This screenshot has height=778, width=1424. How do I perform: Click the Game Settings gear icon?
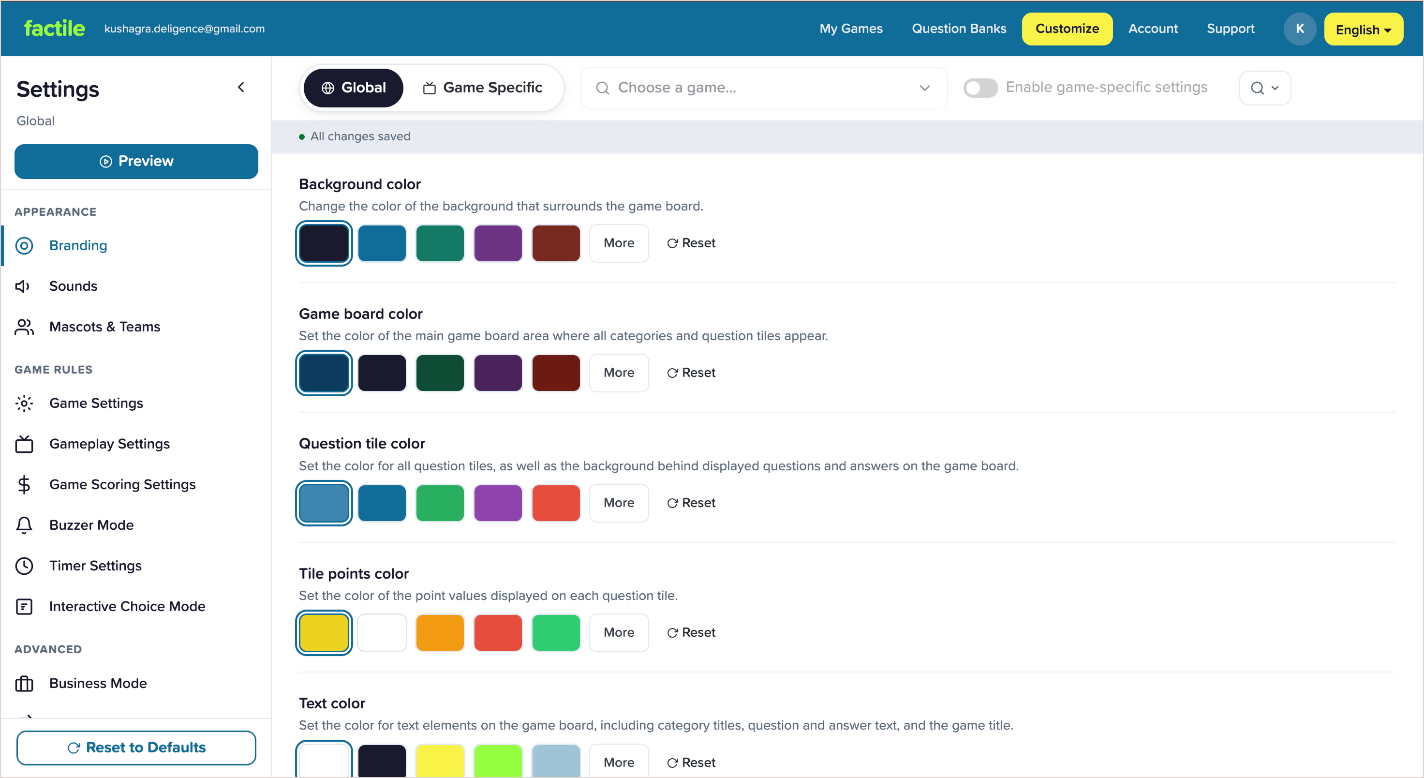pyautogui.click(x=24, y=403)
